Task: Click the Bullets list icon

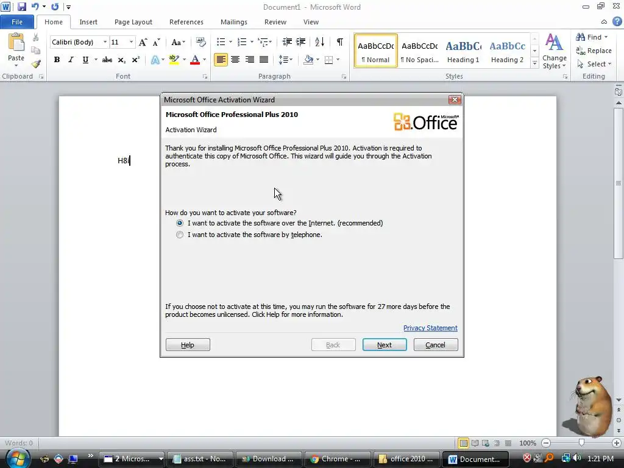Action: coord(221,42)
